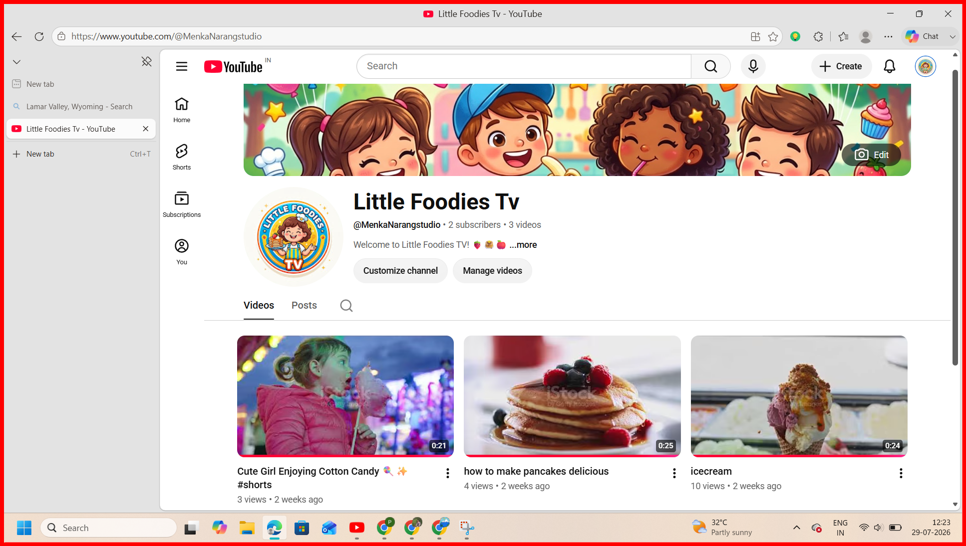This screenshot has width=966, height=546.
Task: Switch to Lamar Valley, Wyoming - Search tab
Action: tap(81, 106)
